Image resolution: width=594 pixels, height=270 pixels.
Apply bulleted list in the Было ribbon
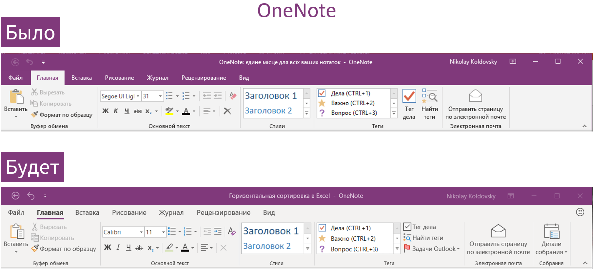coord(169,96)
